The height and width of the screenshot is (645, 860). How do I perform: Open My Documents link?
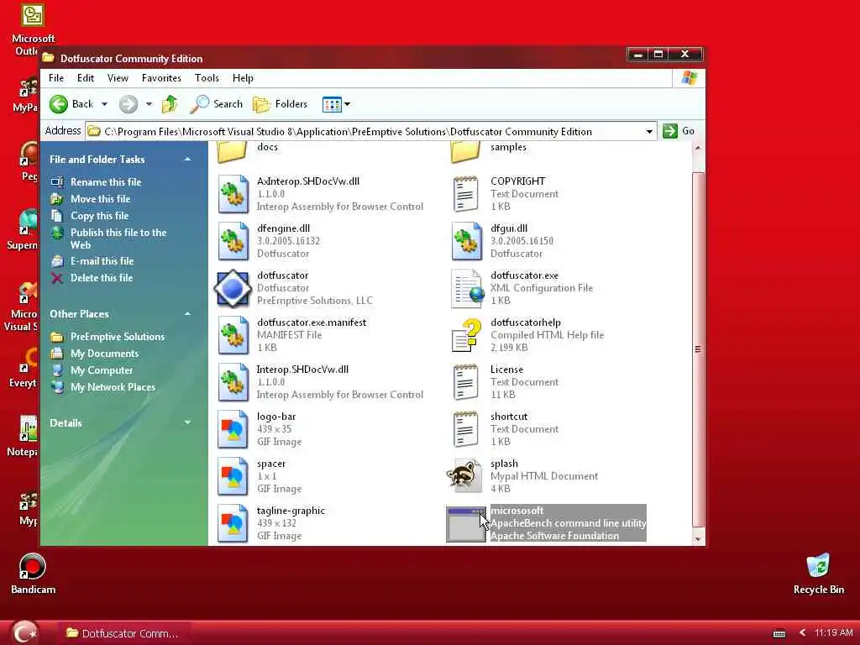click(x=104, y=354)
